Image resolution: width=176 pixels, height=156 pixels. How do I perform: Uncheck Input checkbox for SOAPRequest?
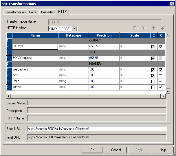coord(153,58)
